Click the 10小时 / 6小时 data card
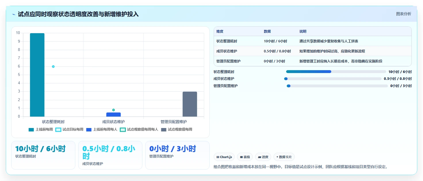This screenshot has width=423, height=181. click(x=43, y=155)
